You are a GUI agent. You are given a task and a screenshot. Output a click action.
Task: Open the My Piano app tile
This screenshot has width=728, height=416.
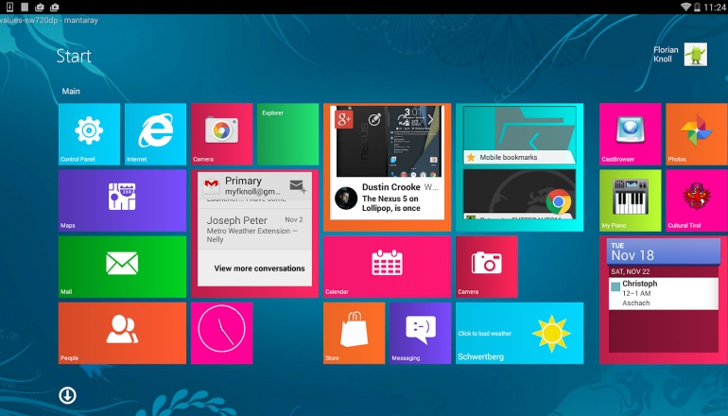pos(630,200)
